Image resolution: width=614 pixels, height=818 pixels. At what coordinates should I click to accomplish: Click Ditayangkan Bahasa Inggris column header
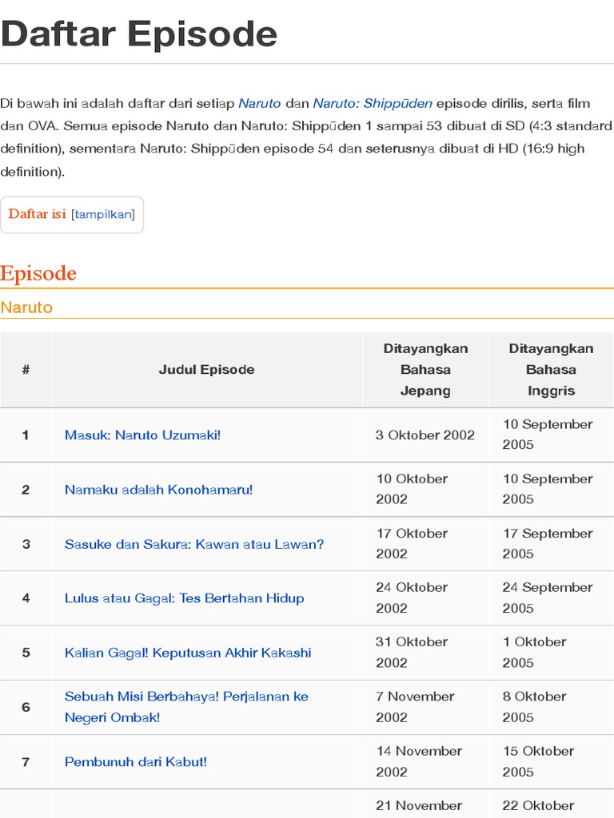pos(551,370)
